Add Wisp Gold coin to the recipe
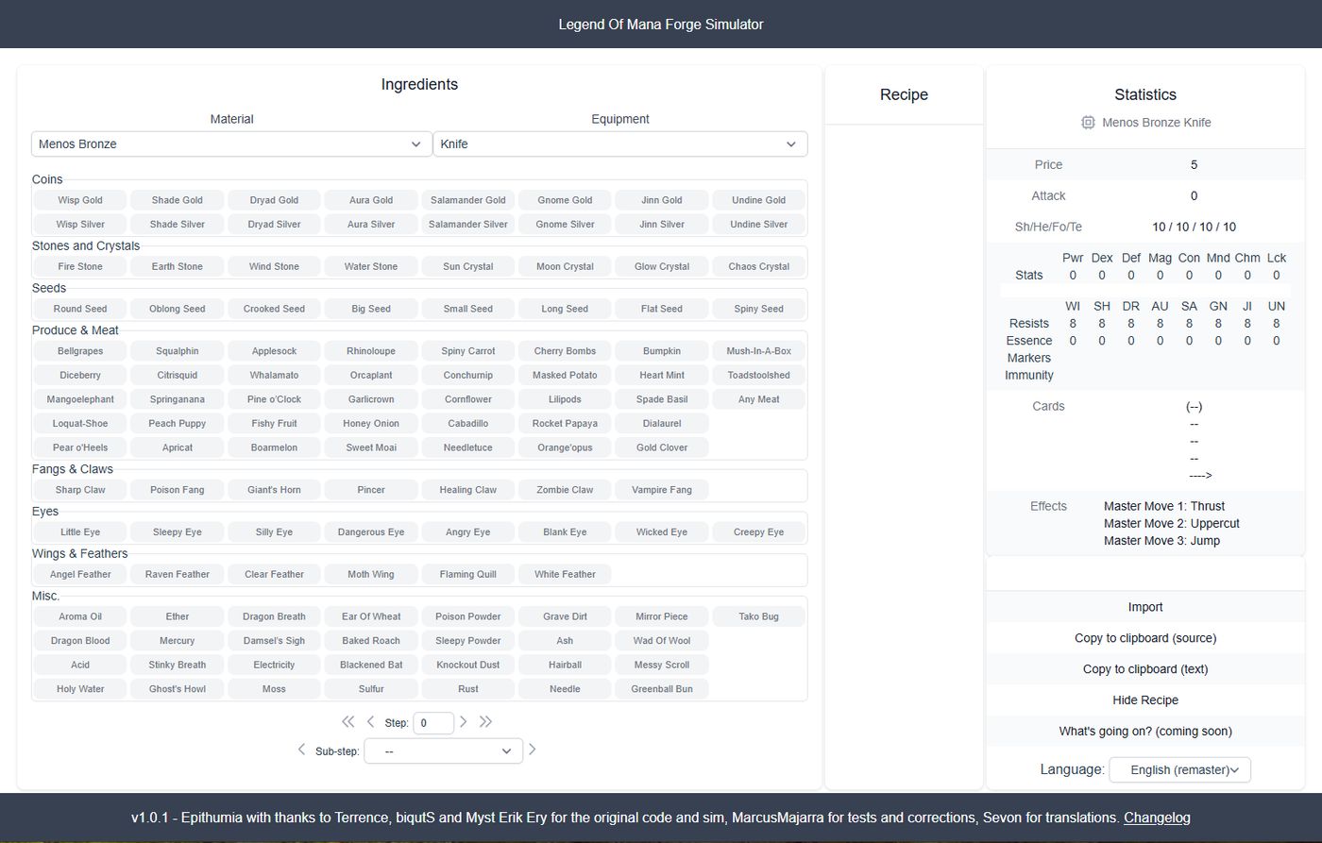This screenshot has height=843, width=1322. pos(79,199)
